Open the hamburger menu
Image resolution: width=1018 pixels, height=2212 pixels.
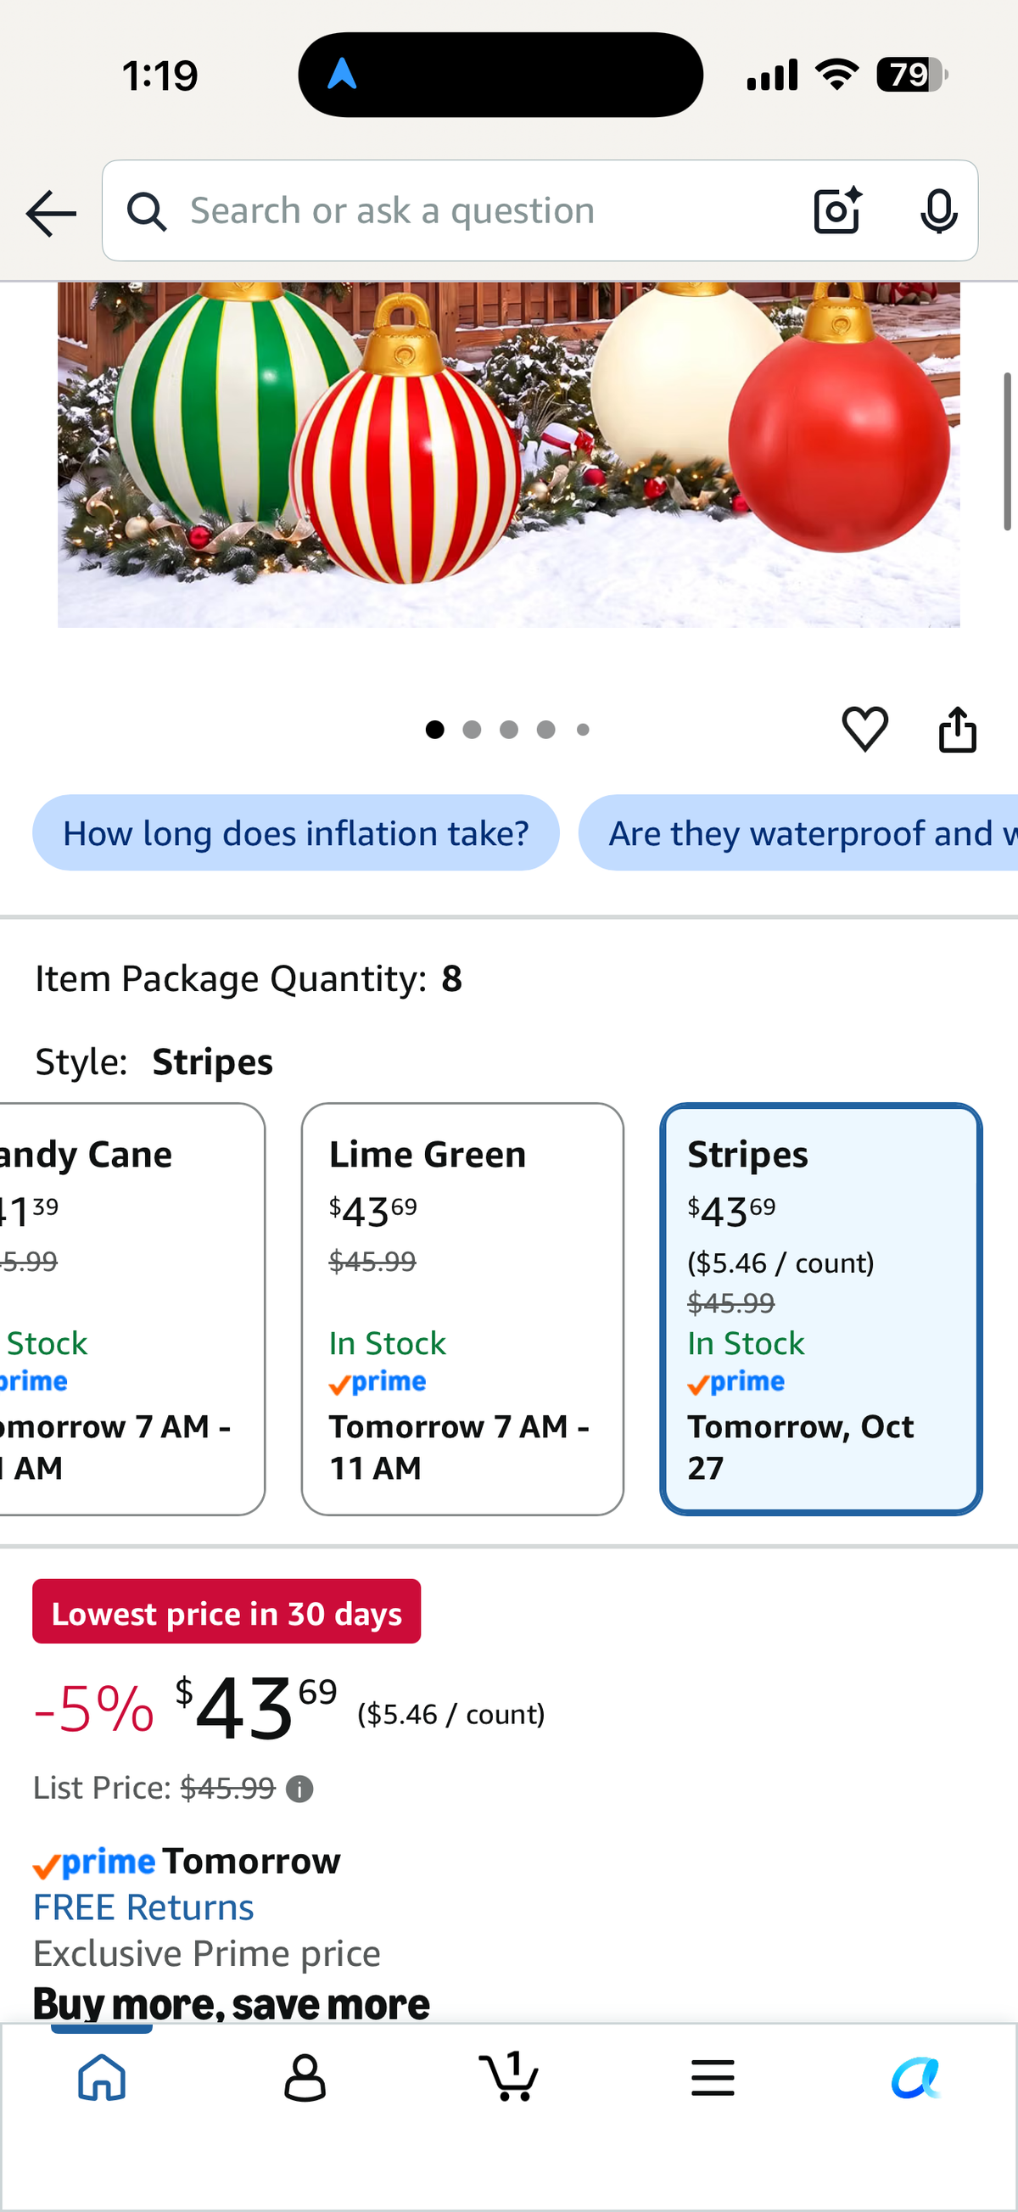coord(713,2078)
